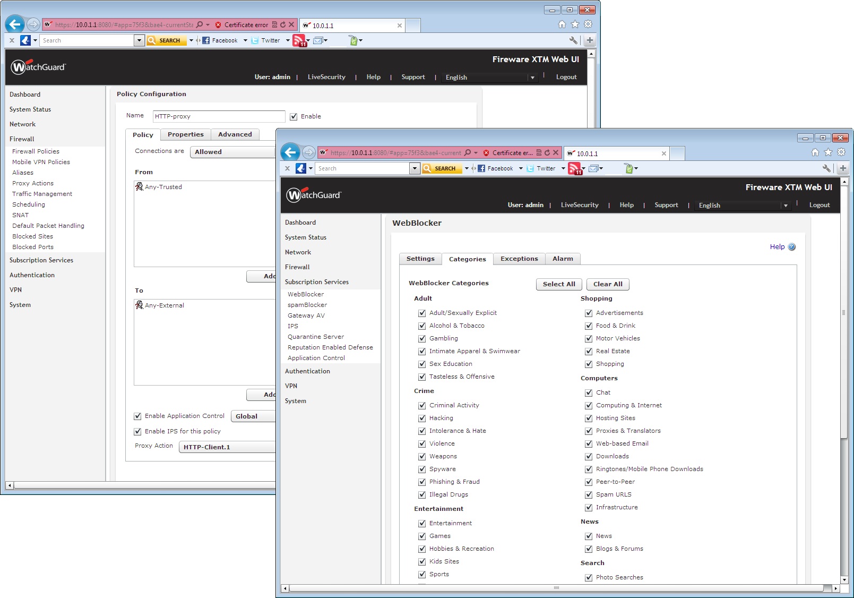854x598 pixels.
Task: Open the Advanced tab in Policy Configuration
Action: click(x=235, y=134)
